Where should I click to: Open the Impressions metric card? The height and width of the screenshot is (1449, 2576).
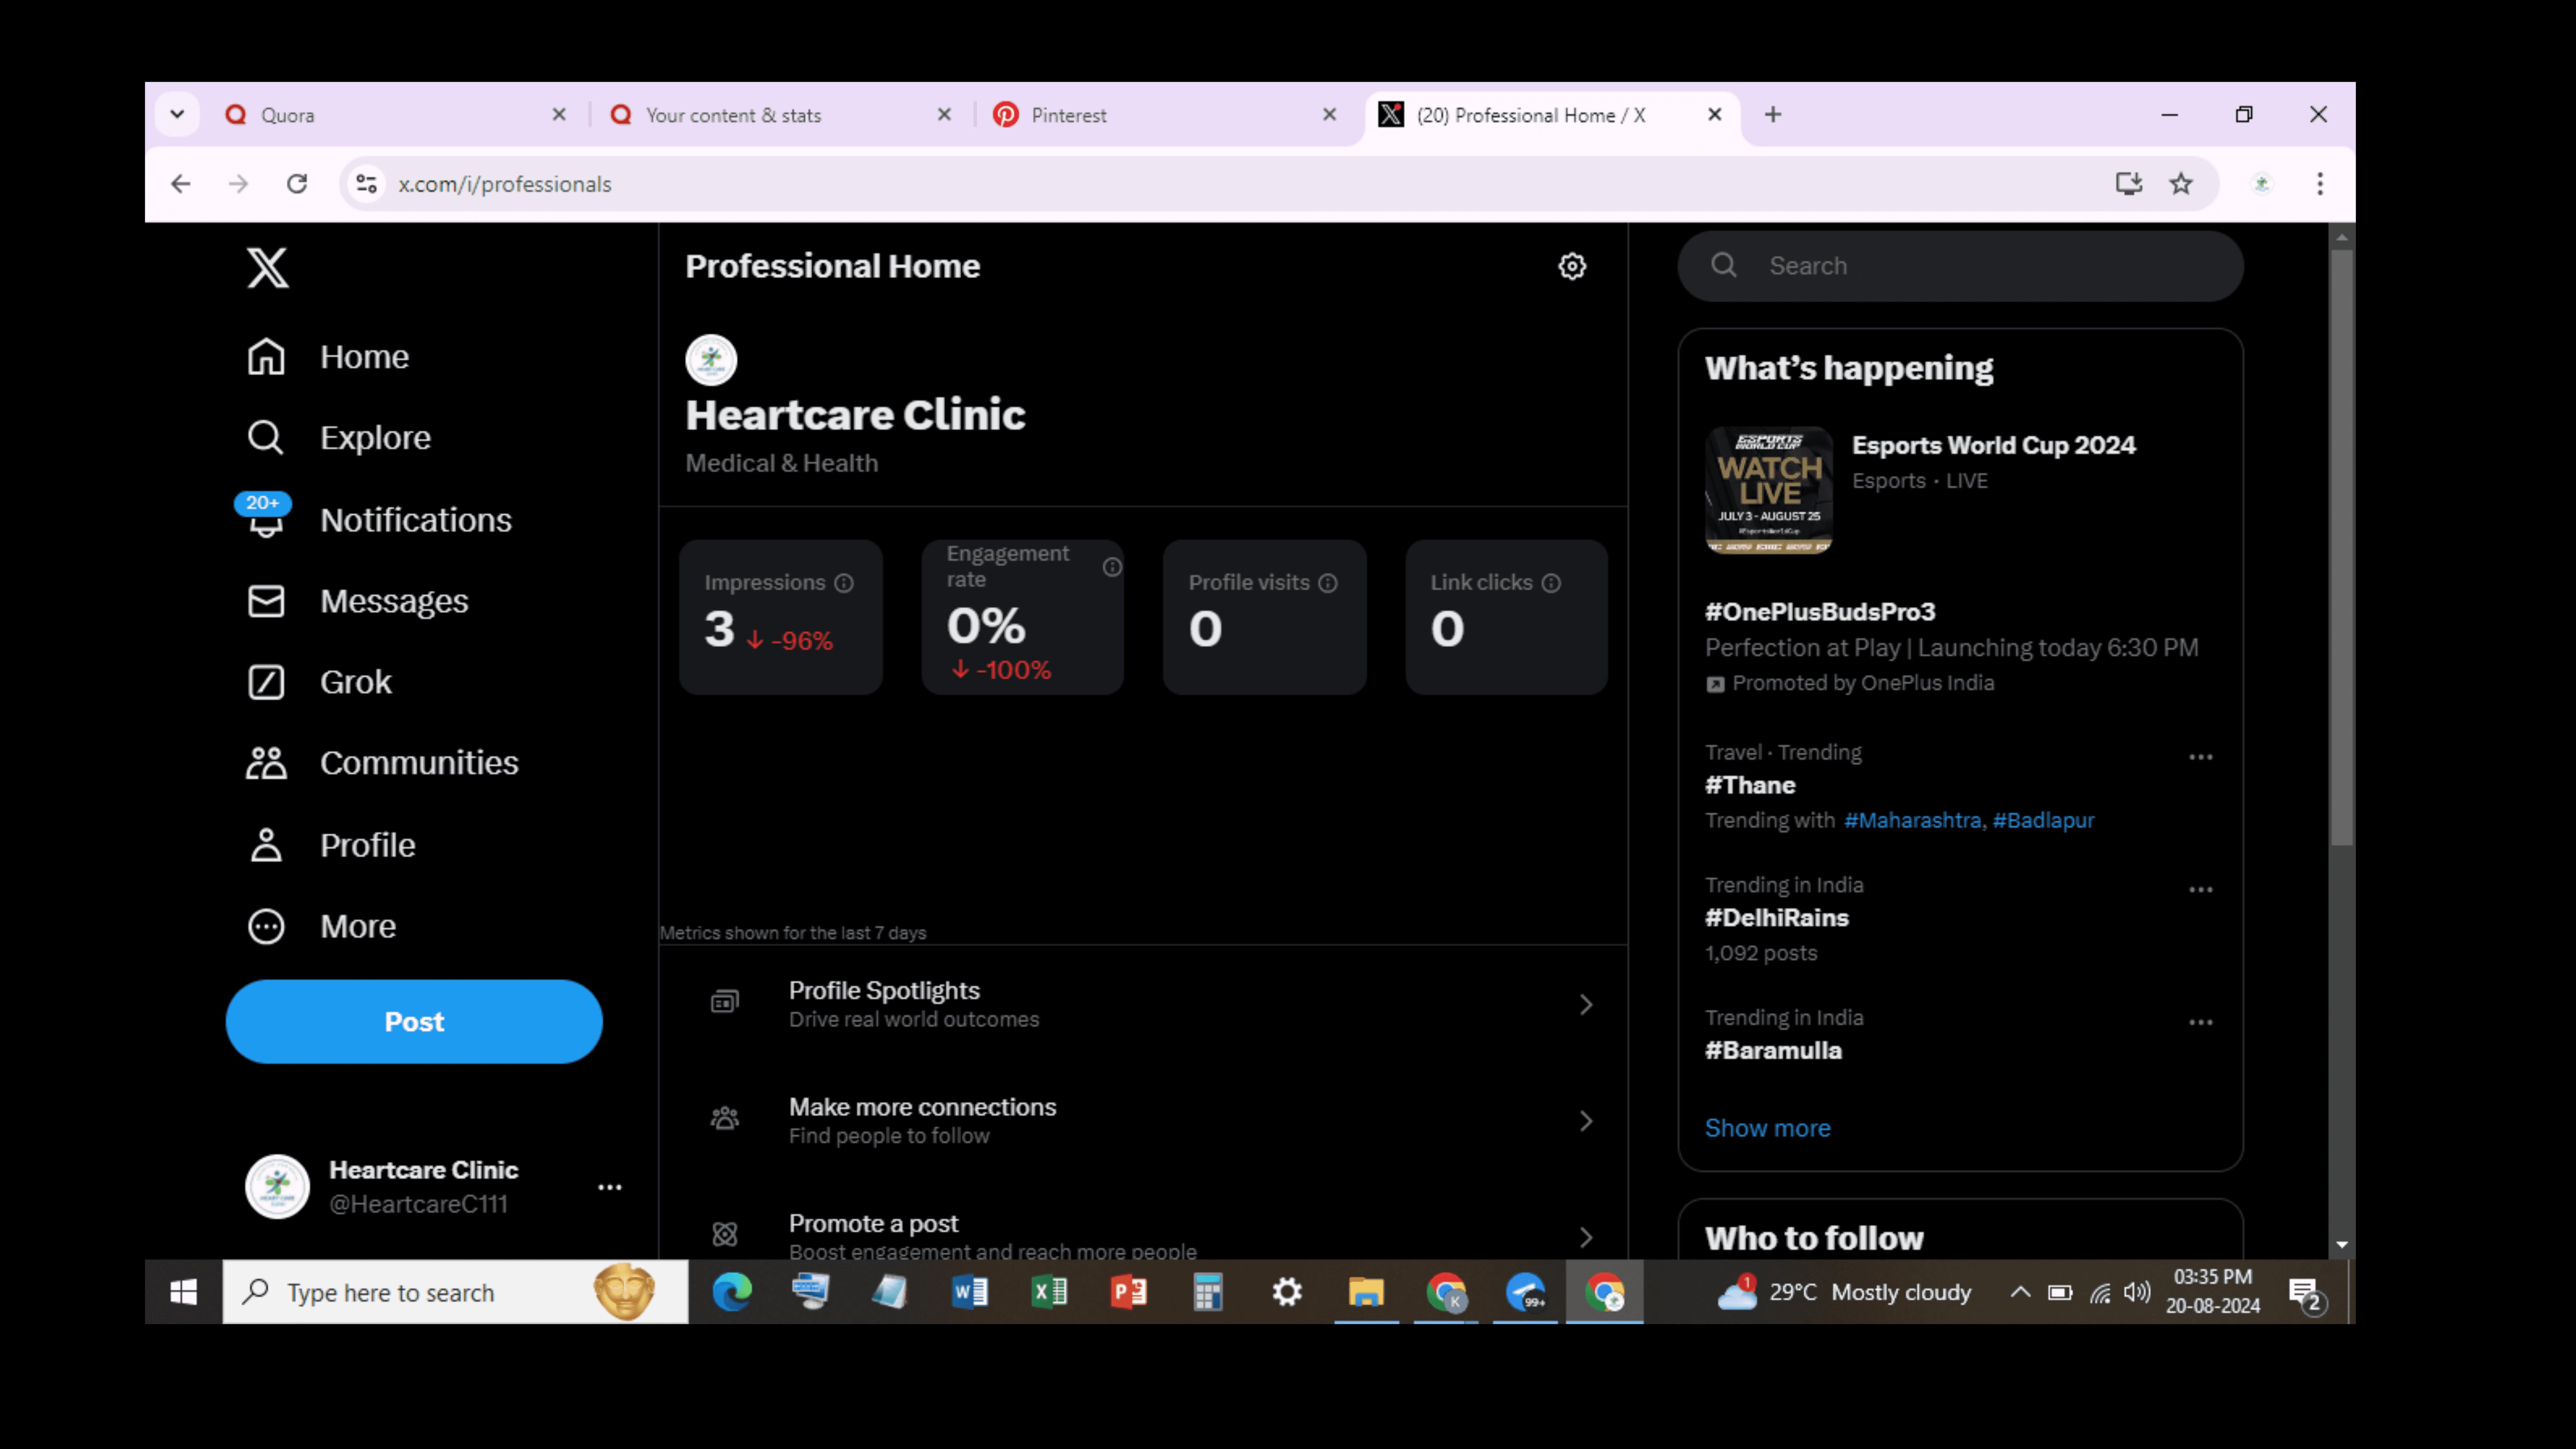tap(780, 617)
